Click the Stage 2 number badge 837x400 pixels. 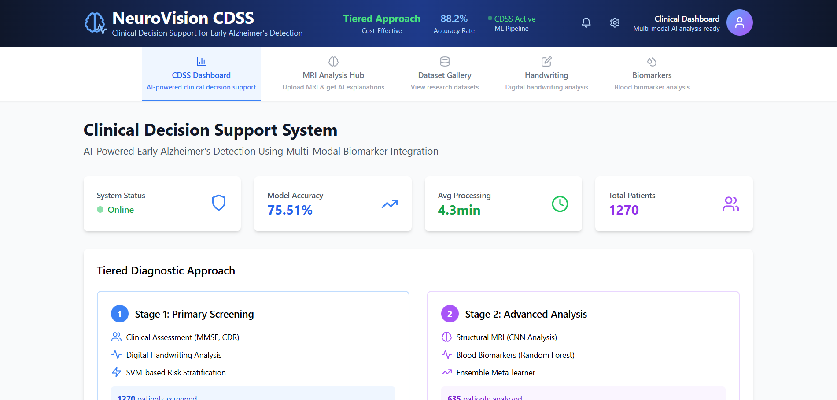click(x=450, y=314)
